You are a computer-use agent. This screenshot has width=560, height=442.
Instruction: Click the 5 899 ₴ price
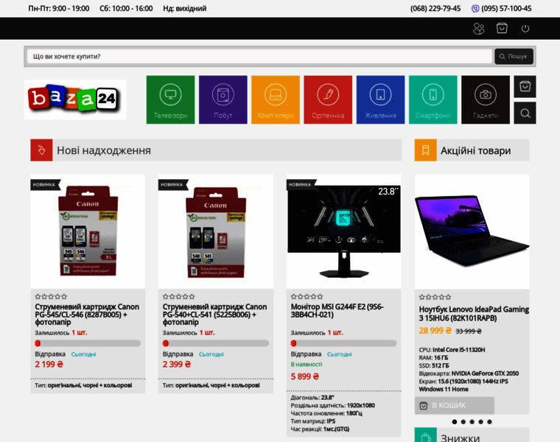(304, 376)
